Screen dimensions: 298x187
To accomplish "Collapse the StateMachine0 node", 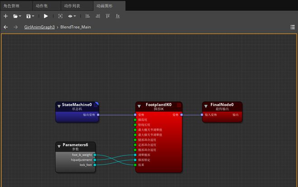I will [x=59, y=106].
